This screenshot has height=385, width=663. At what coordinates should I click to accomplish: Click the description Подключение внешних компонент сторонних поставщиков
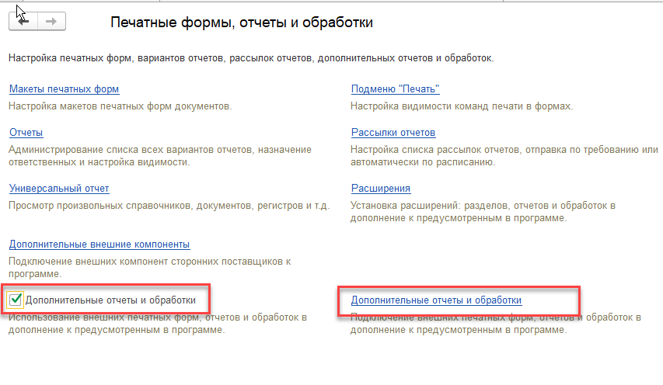pyautogui.click(x=150, y=268)
